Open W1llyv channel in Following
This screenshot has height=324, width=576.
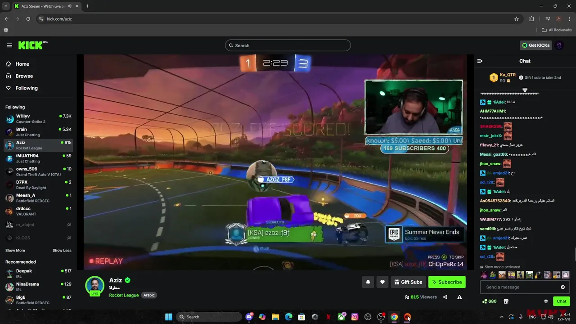coord(38,119)
